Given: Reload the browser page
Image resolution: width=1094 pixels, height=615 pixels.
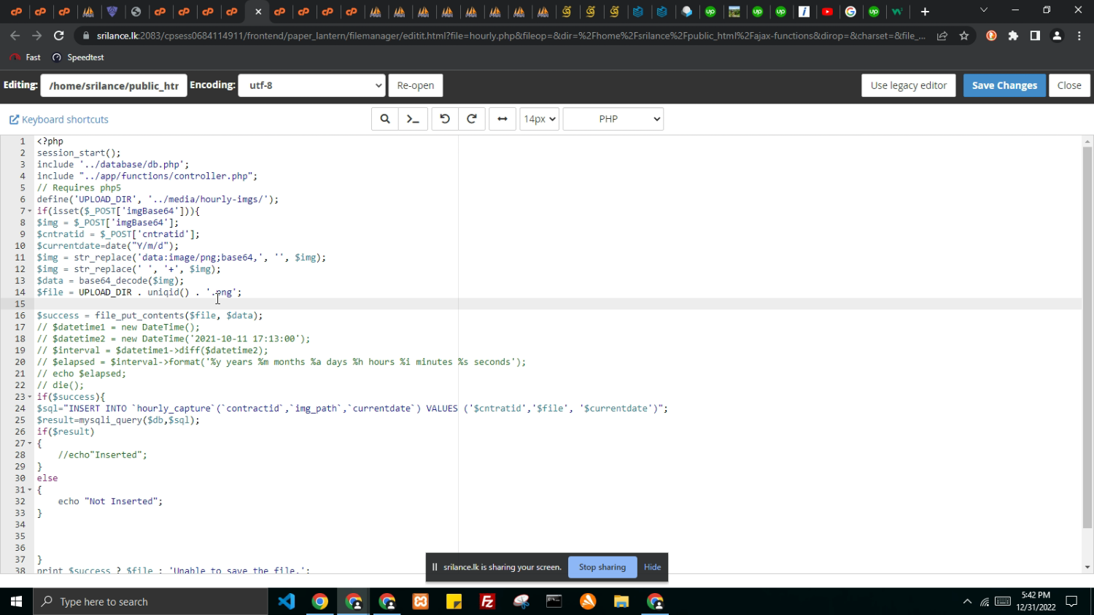Looking at the screenshot, I should pos(59,36).
